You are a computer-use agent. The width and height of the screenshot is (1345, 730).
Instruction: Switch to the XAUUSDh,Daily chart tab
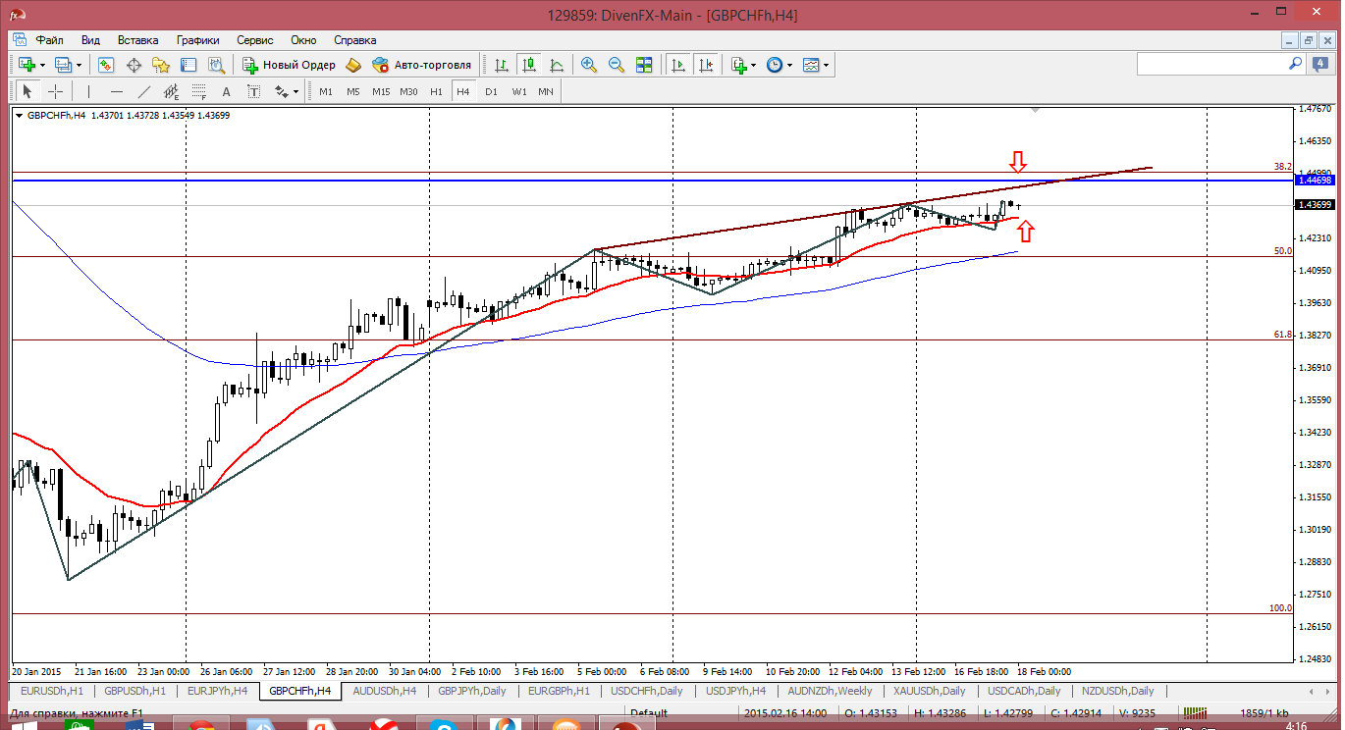(929, 691)
